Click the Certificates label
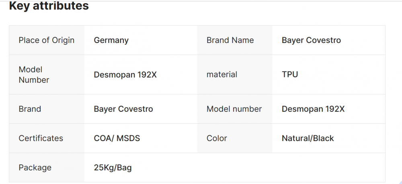The height and width of the screenshot is (184, 402). point(41,138)
